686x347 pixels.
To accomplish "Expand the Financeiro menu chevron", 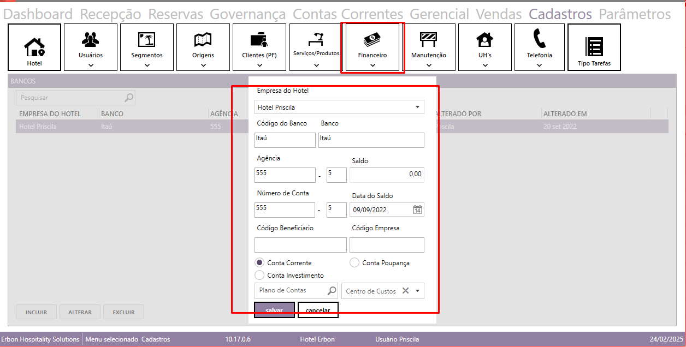I will click(x=372, y=65).
